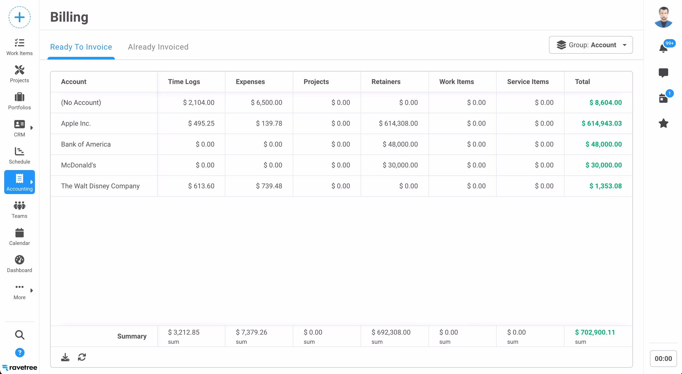Expand the CRM submenu arrow
The width and height of the screenshot is (682, 374).
coord(32,128)
